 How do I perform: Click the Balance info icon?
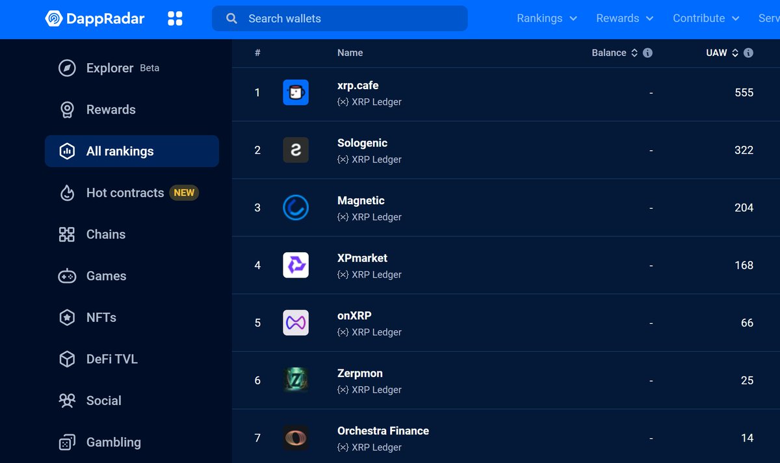[x=647, y=53]
